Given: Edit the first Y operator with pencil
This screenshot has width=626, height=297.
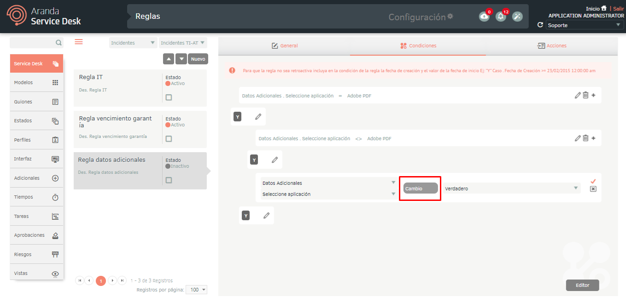Looking at the screenshot, I should pos(258,117).
